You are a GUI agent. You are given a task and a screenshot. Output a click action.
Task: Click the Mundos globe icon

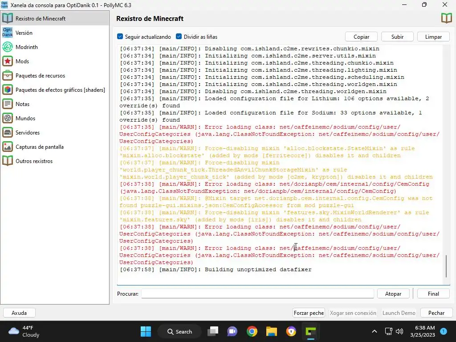point(8,118)
